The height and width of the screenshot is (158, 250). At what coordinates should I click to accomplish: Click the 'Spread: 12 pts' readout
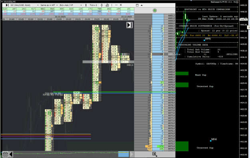tap(219, 31)
